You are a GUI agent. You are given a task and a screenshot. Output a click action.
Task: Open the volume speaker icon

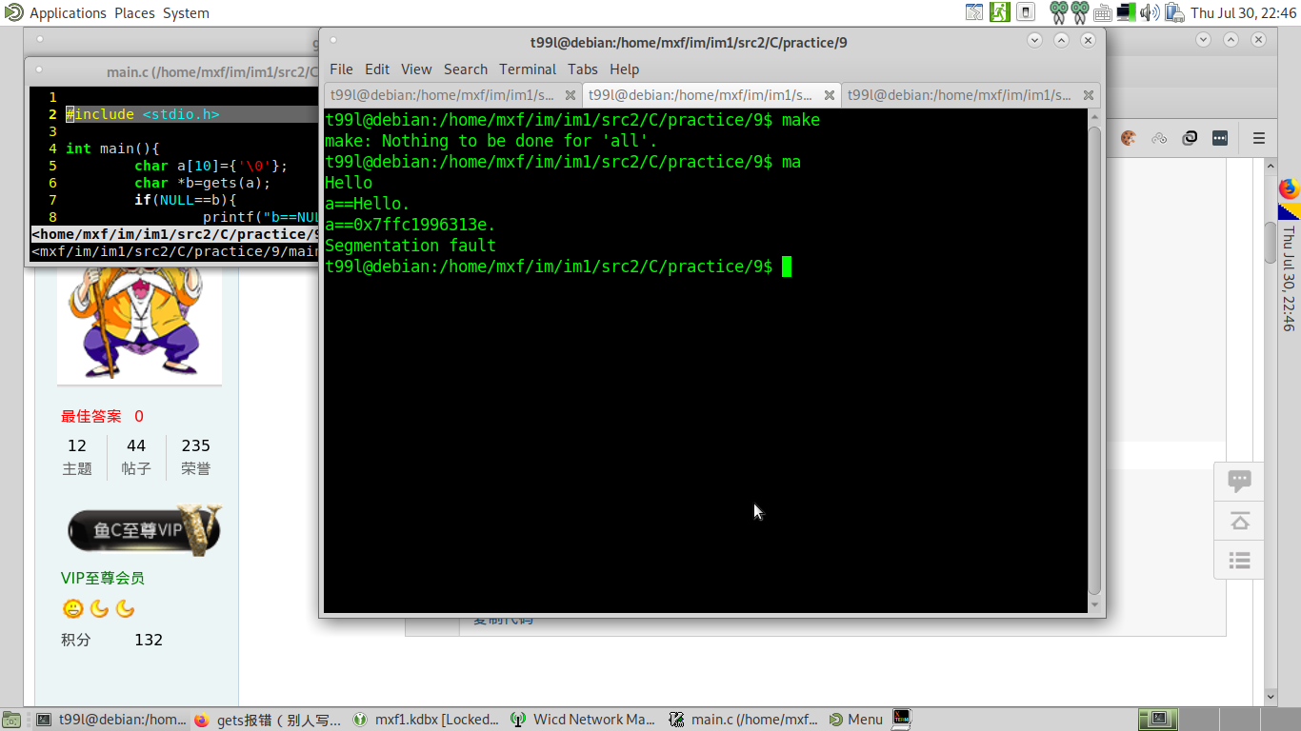[x=1150, y=12]
